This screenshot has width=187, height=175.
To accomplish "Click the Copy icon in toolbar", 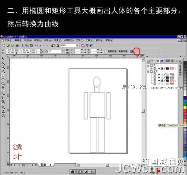I will point(27,46).
